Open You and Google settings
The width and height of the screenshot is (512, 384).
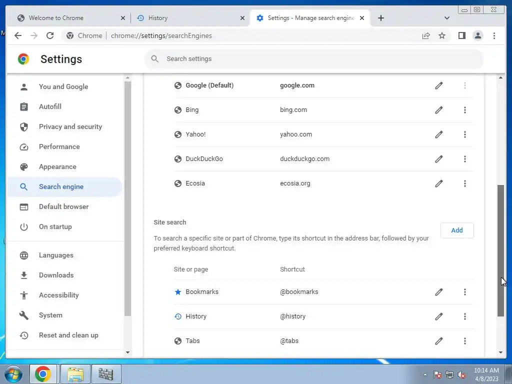pos(64,87)
